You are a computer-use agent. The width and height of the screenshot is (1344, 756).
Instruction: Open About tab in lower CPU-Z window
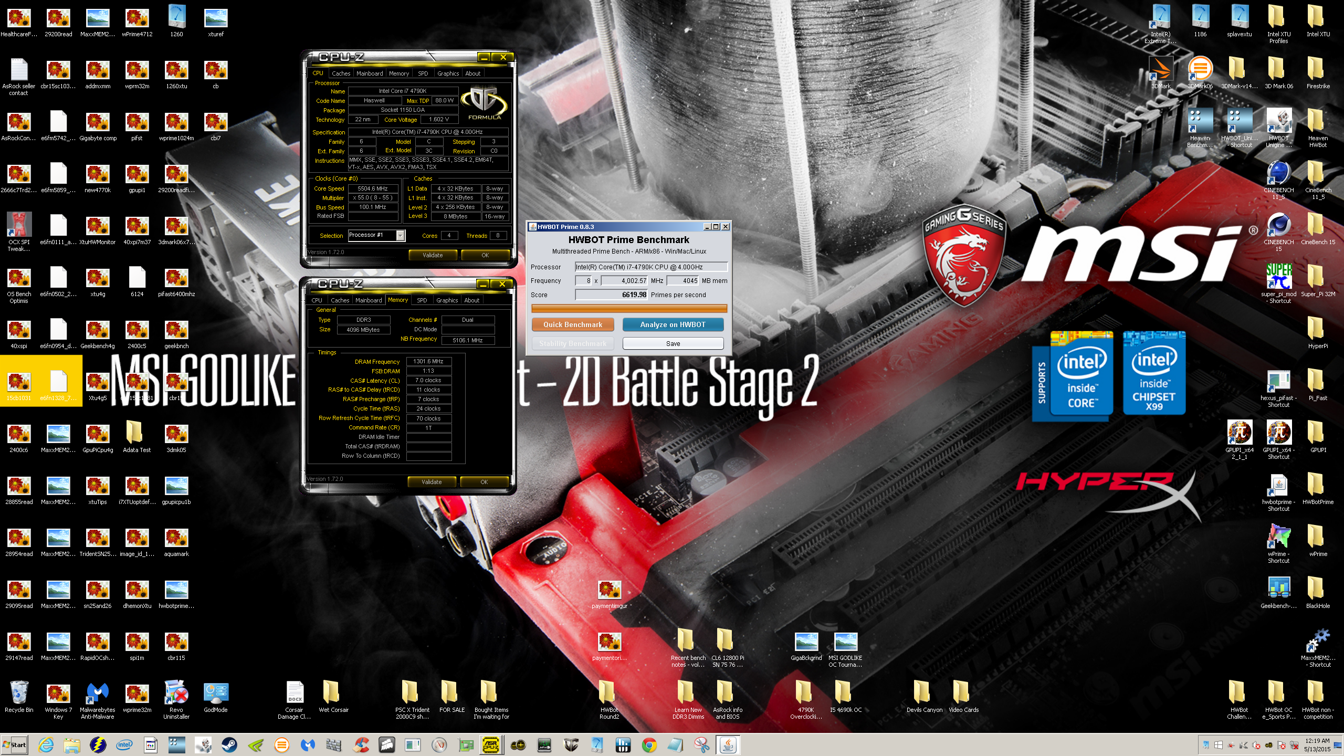[x=472, y=300]
